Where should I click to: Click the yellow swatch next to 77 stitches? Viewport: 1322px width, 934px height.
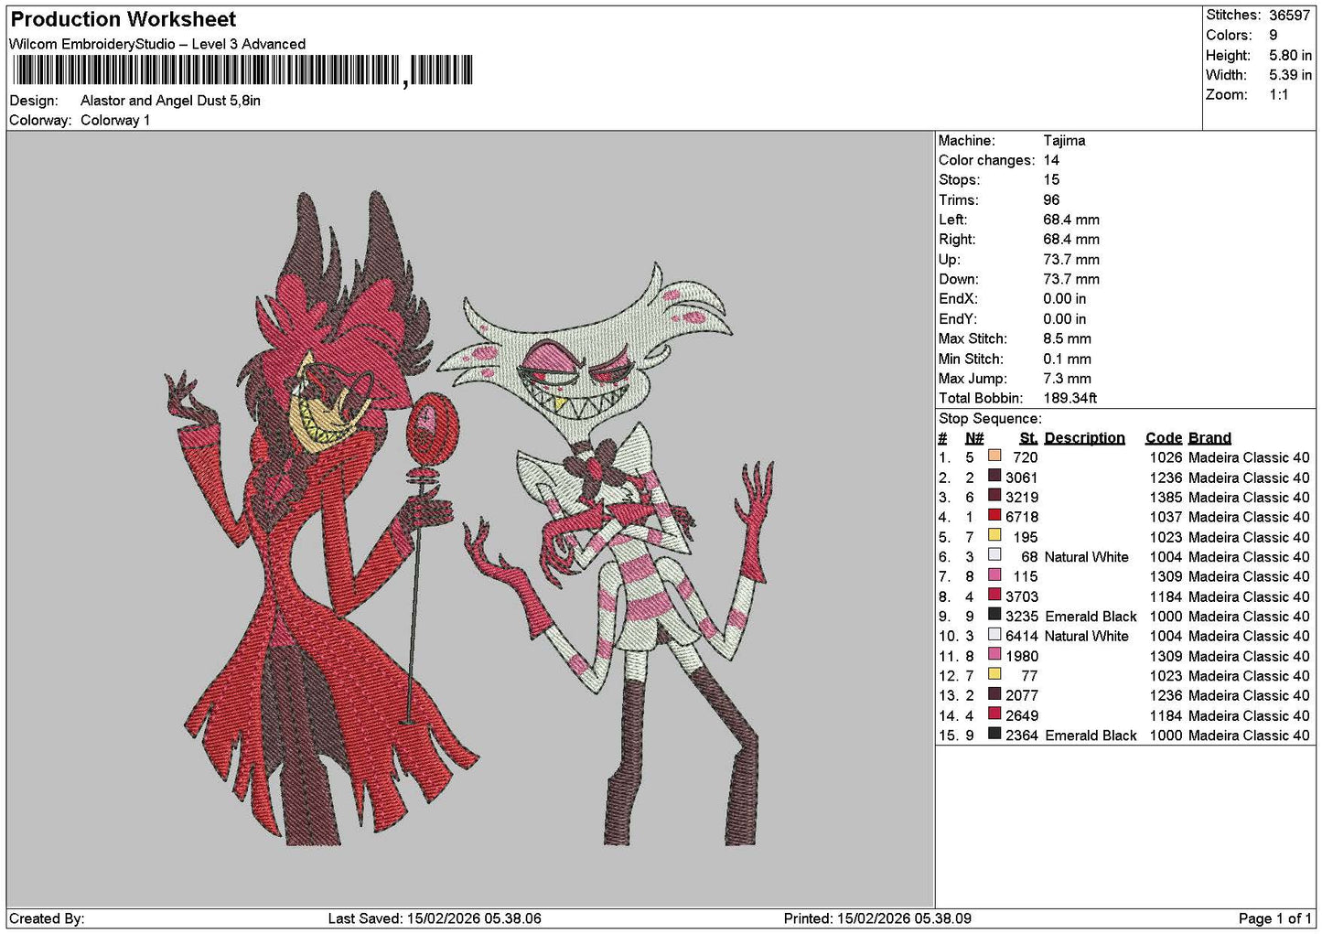(994, 674)
